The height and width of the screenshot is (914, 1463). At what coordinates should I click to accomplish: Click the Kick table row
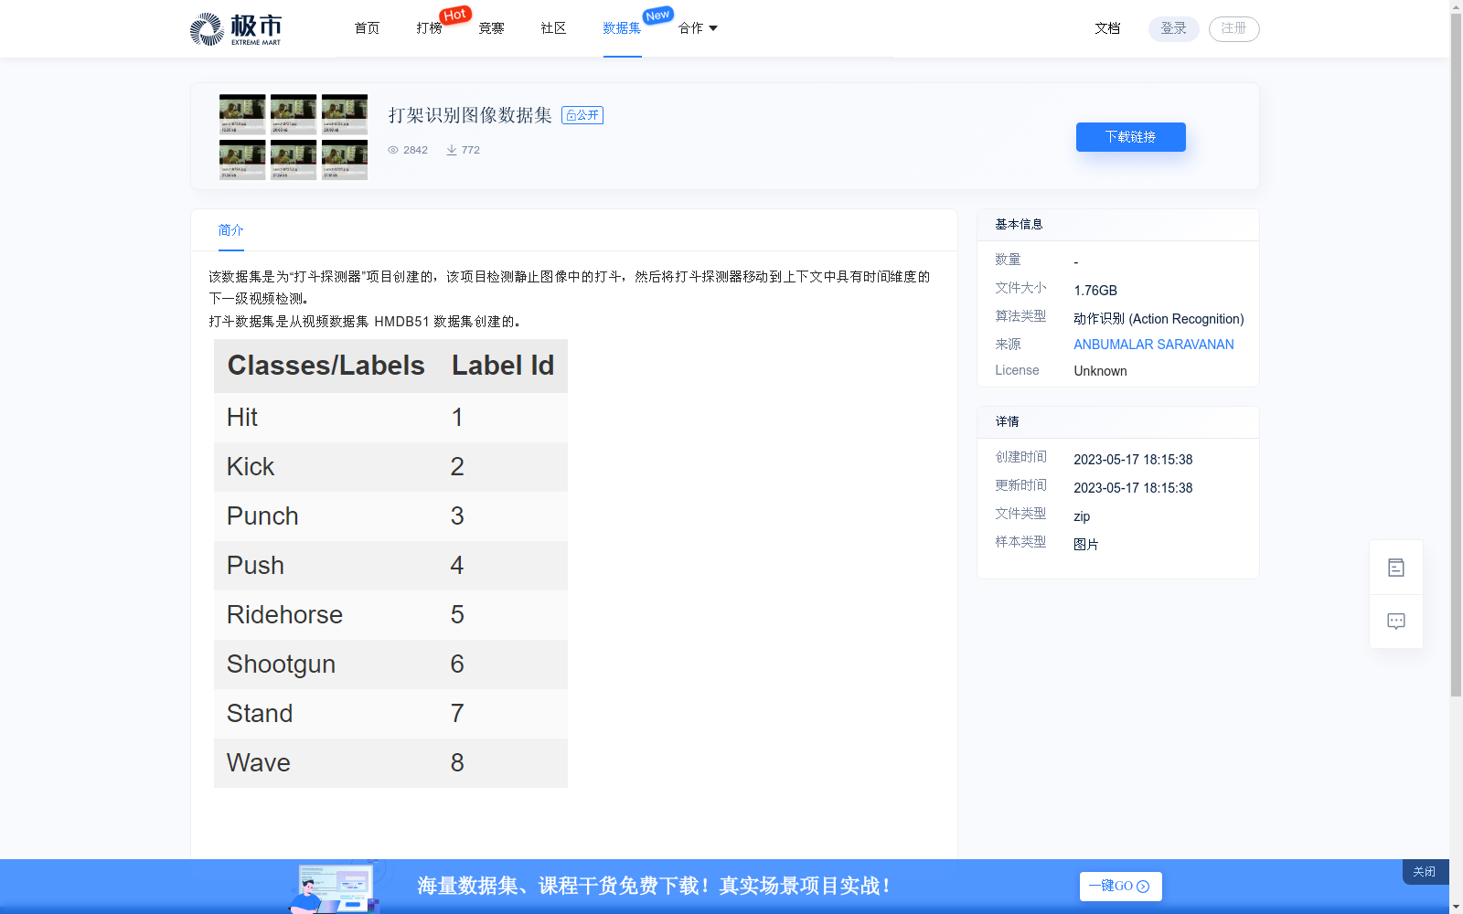point(390,467)
